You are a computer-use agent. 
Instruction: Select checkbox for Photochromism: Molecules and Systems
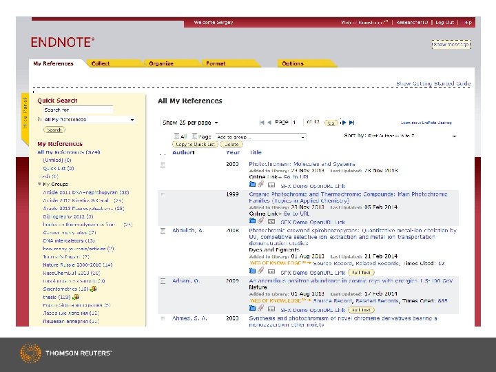(x=163, y=165)
